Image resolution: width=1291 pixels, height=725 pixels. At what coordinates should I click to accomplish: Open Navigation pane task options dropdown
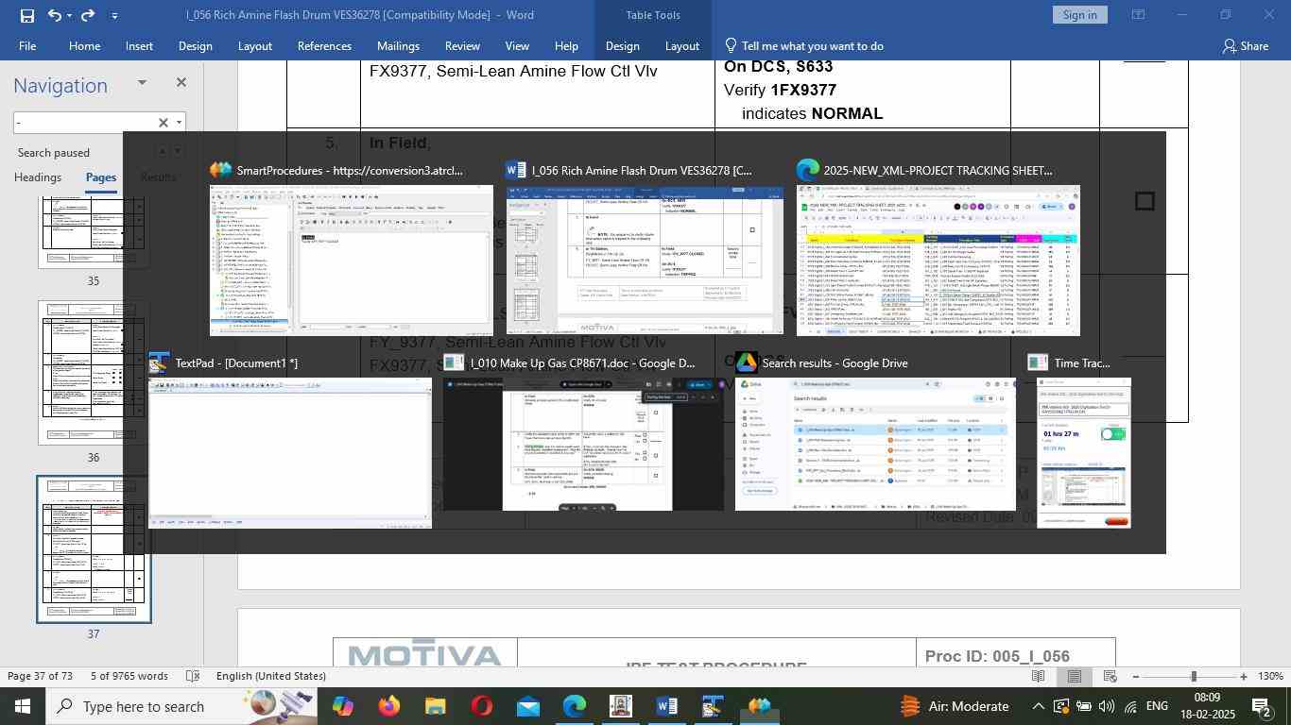point(142,83)
